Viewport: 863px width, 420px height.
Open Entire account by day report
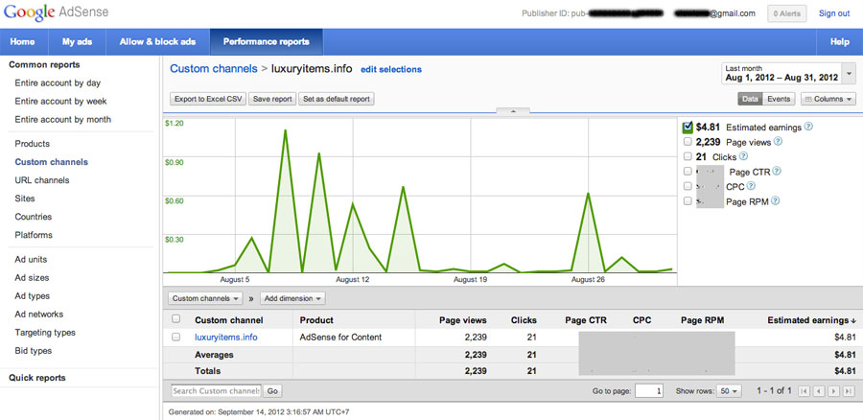coord(58,83)
